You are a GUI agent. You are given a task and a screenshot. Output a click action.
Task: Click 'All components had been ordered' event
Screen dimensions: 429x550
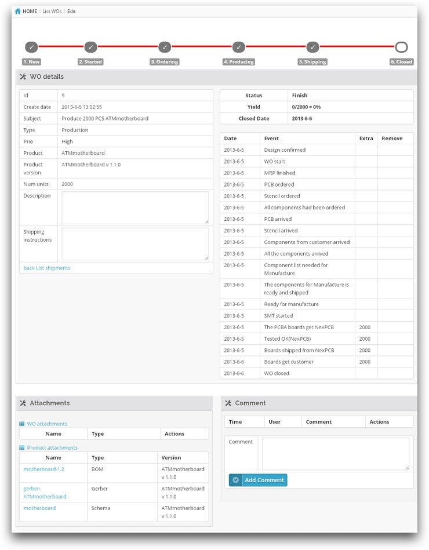(304, 207)
